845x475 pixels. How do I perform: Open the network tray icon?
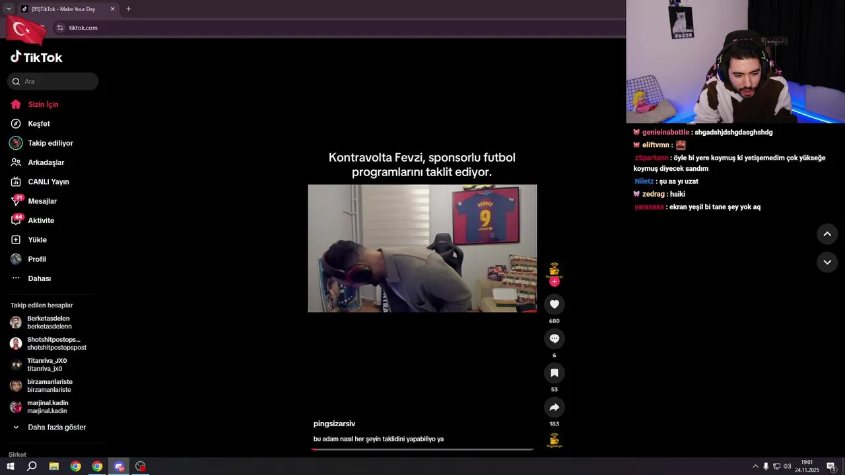[776, 466]
